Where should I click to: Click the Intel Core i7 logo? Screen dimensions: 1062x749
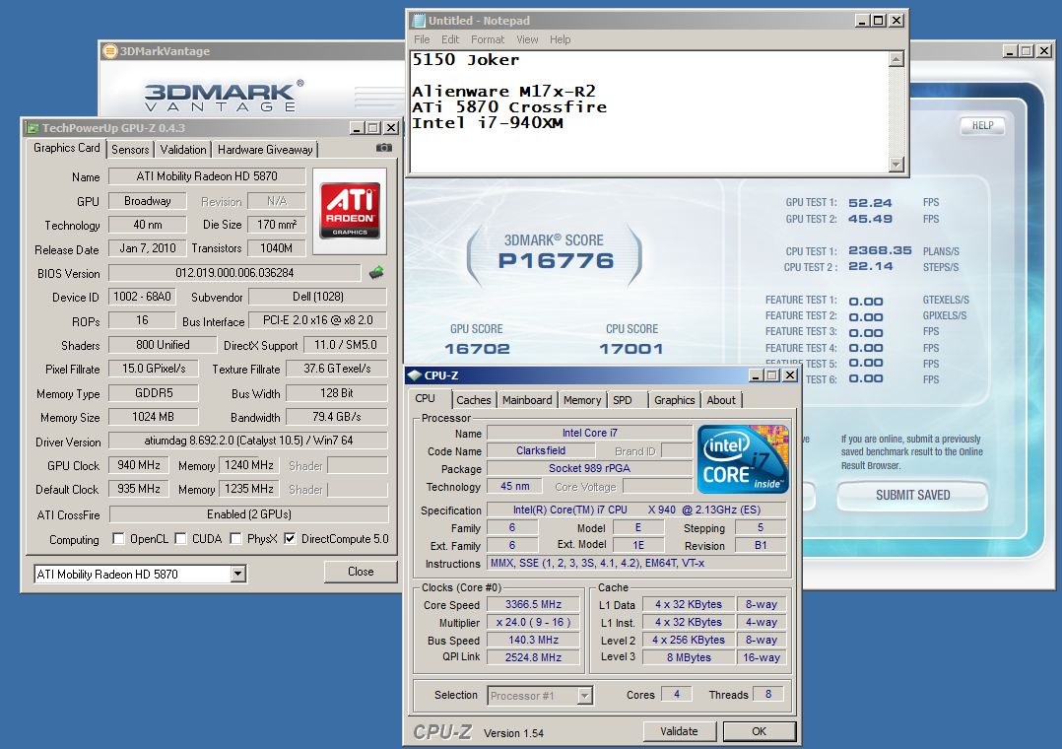pos(743,459)
